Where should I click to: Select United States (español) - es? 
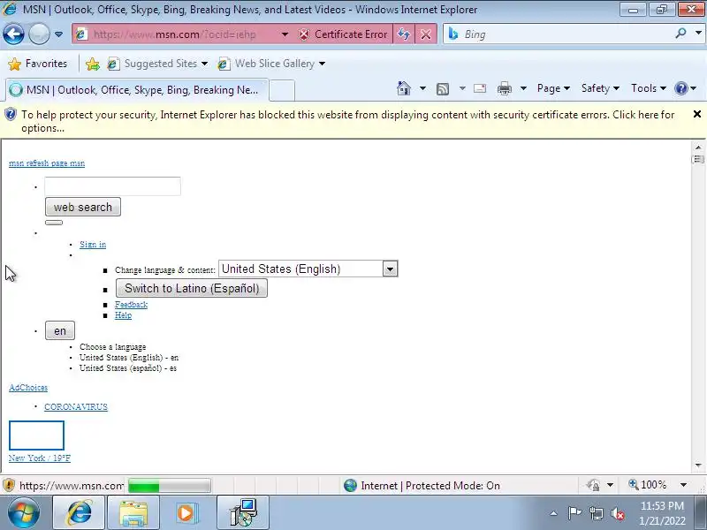tap(128, 368)
